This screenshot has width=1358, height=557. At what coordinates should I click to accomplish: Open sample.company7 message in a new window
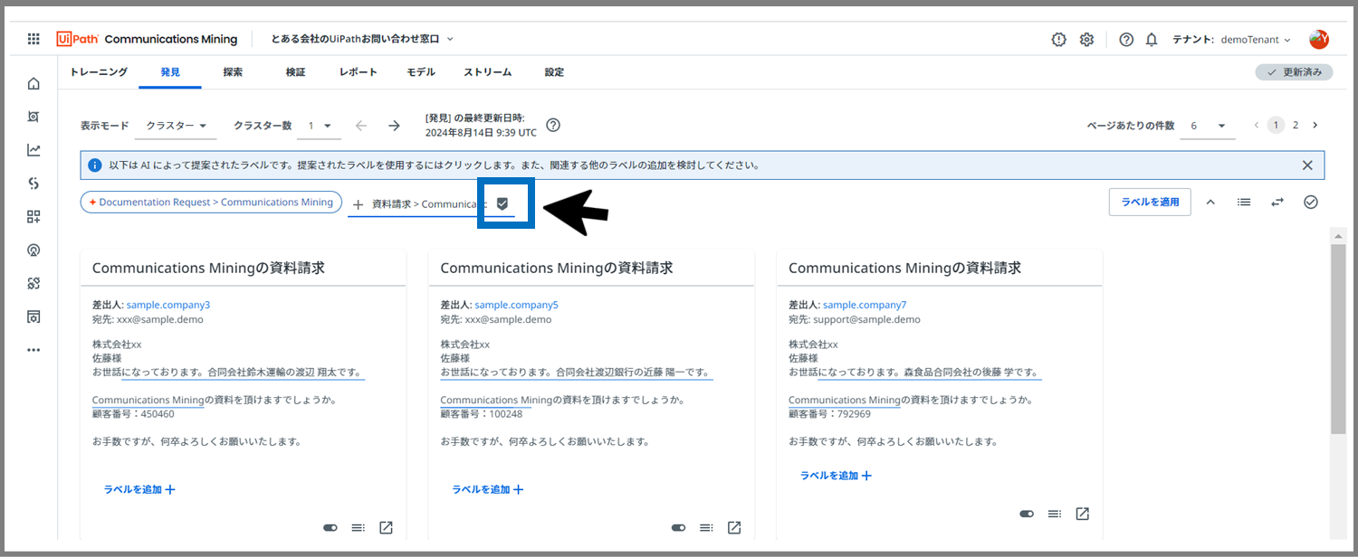1082,514
